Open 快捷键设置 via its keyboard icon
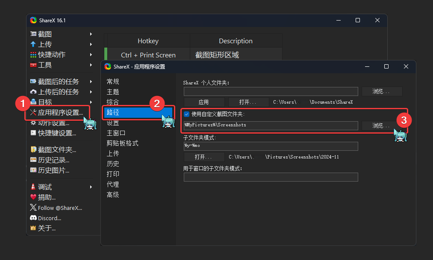Screen dimensions: 433x260 pyautogui.click(x=33, y=133)
